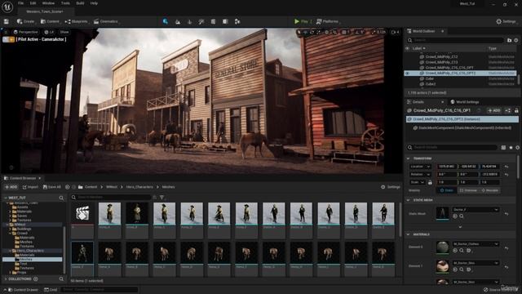This screenshot has width=522, height=294.
Task: Click the Import button in Content Browser
Action: click(30, 187)
